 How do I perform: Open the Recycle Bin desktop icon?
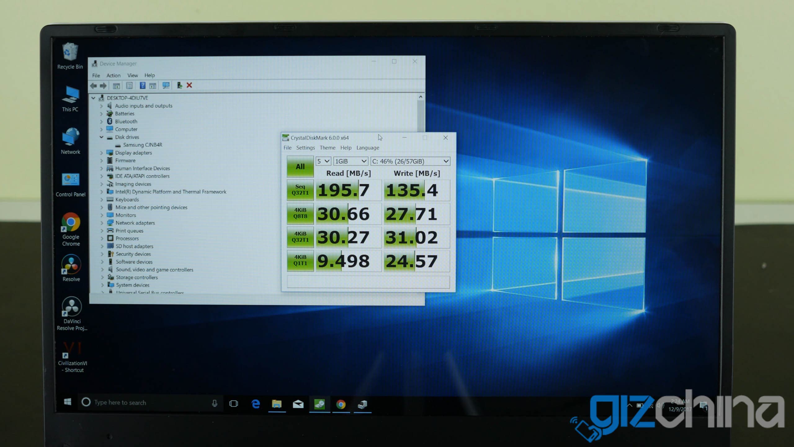[x=70, y=56]
